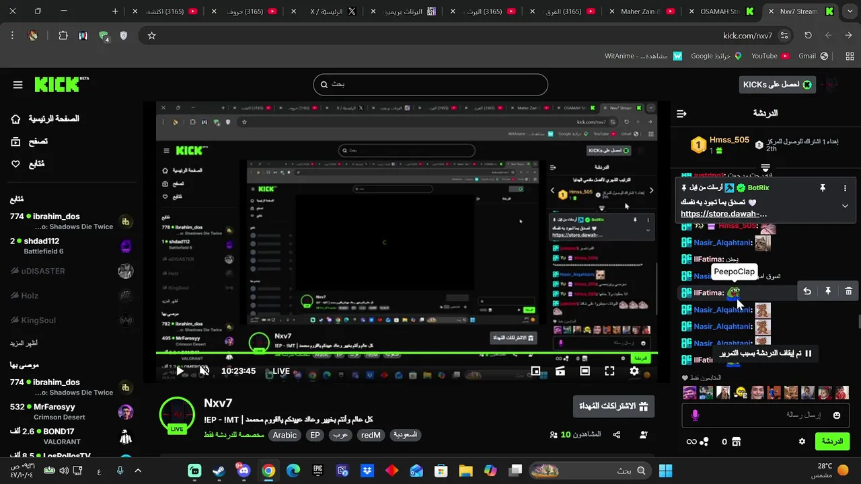Open the Gmail bookmark
Viewport: 861px width, 484px height.
click(x=812, y=56)
